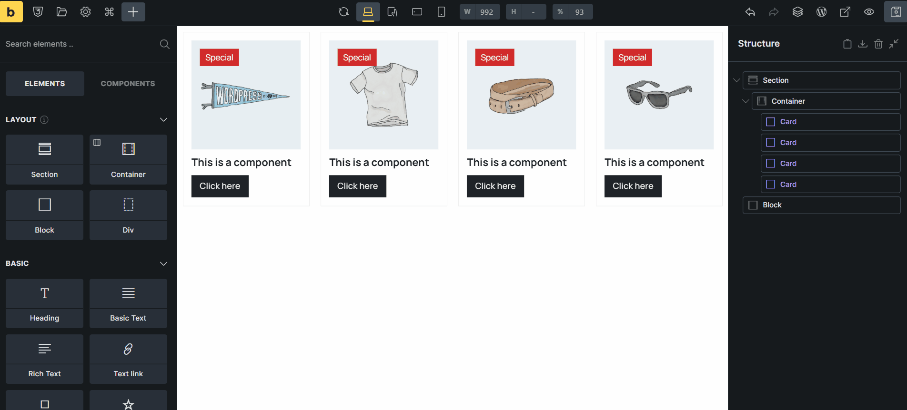Click the Layout info icon
This screenshot has height=410, width=907.
pos(44,120)
